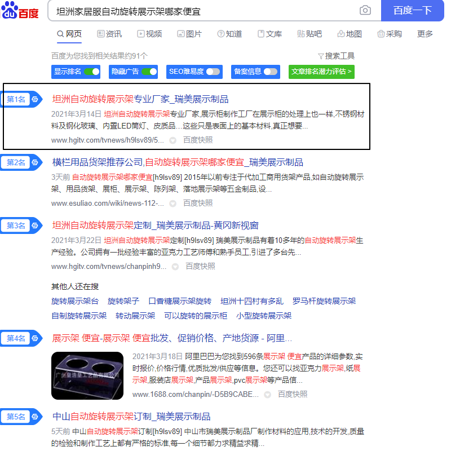
Task: Open result 横栏用品货架推荐公司
Action: (178, 162)
